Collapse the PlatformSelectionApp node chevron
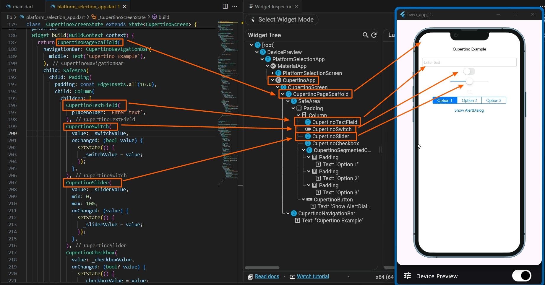545x285 pixels. [262, 59]
